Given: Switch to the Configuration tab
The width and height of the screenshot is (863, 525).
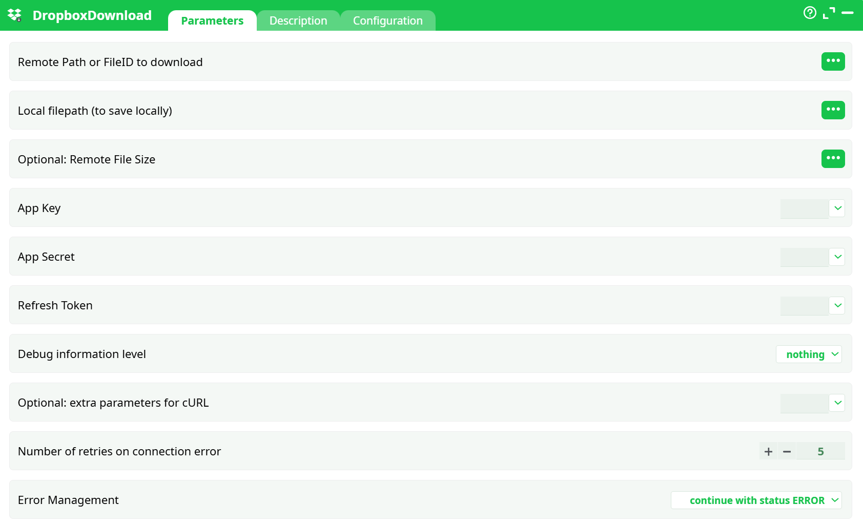Looking at the screenshot, I should coord(387,20).
